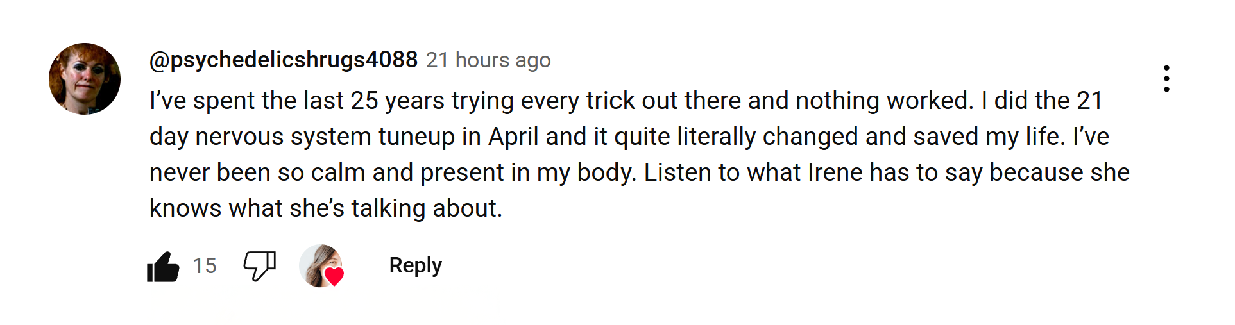Click the like count number 15
This screenshot has height=325, width=1235.
pos(205,266)
